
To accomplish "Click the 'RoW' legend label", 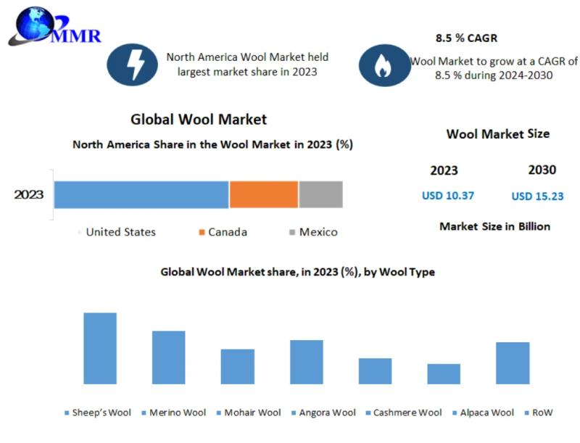I will pyautogui.click(x=542, y=413).
